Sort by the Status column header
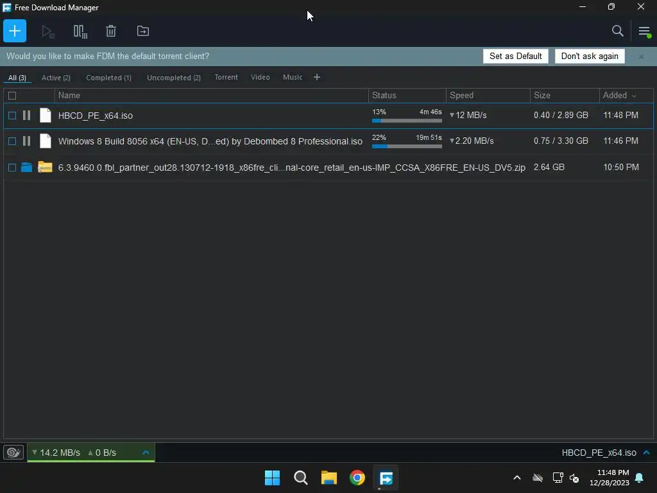 tap(407, 96)
